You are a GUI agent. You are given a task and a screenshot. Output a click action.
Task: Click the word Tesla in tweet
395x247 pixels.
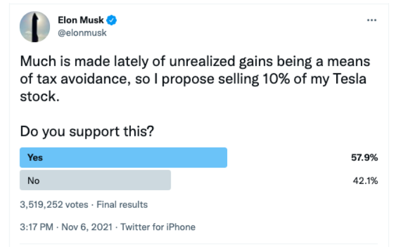[349, 78]
